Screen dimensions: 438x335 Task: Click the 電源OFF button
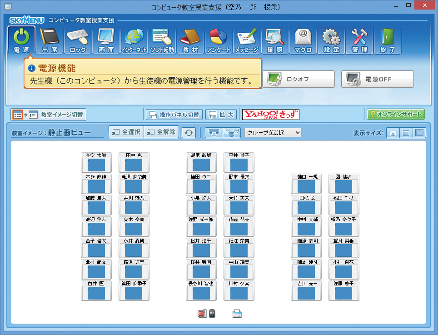coord(378,79)
